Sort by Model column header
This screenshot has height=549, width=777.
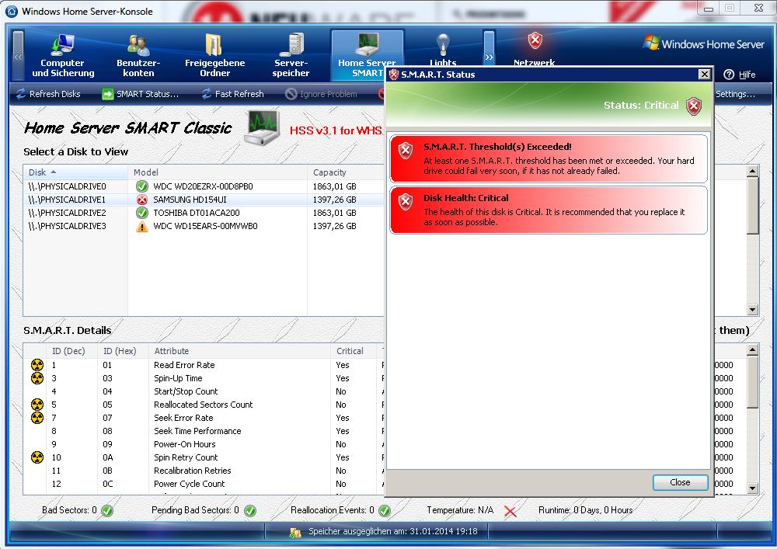click(x=218, y=172)
